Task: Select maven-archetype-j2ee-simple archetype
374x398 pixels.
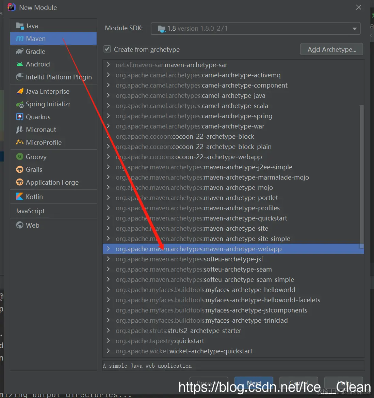Action: tap(233, 167)
